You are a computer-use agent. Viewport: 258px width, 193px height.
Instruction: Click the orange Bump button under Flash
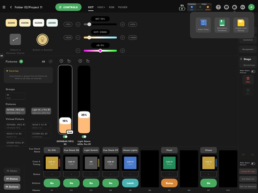pyautogui.click(x=170, y=183)
